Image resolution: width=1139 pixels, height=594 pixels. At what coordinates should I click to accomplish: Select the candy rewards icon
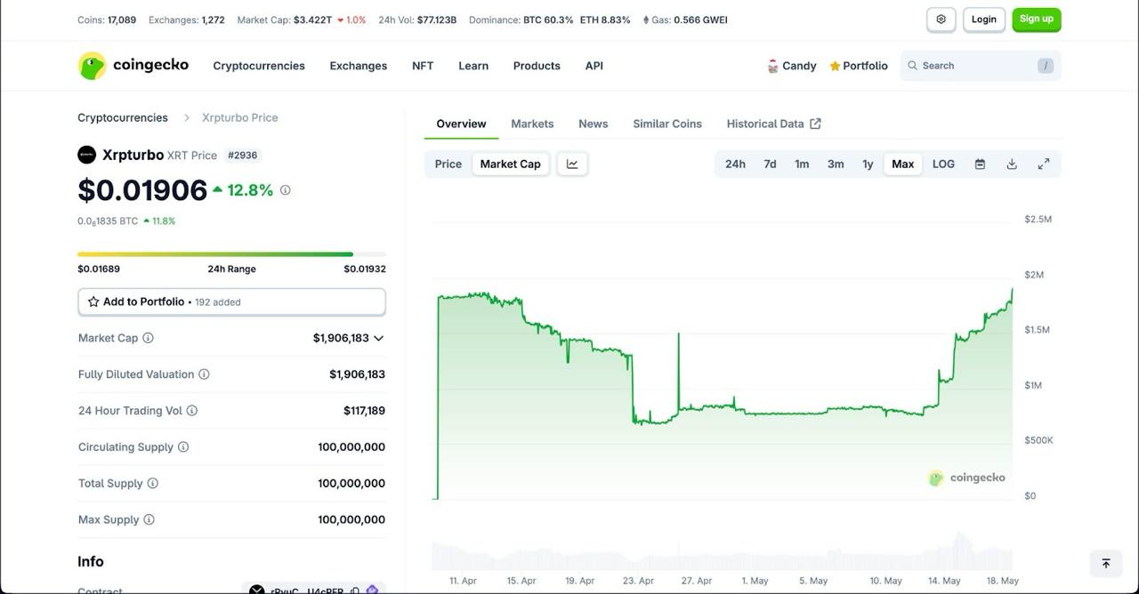[x=772, y=65]
